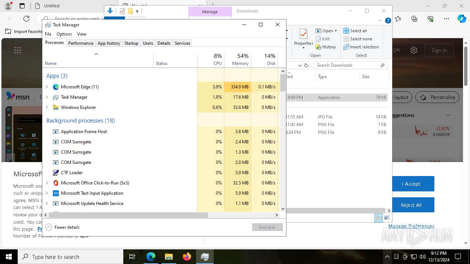Image resolution: width=470 pixels, height=264 pixels.
Task: Click the Explorer History icon
Action: pyautogui.click(x=318, y=47)
